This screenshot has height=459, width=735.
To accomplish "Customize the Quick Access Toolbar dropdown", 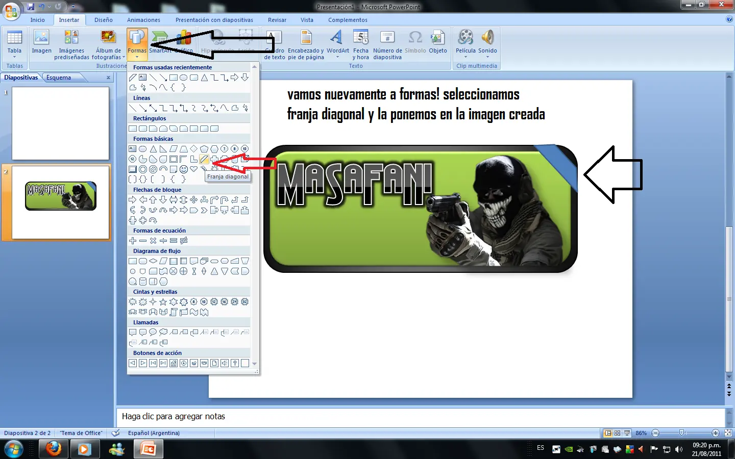I will (73, 7).
